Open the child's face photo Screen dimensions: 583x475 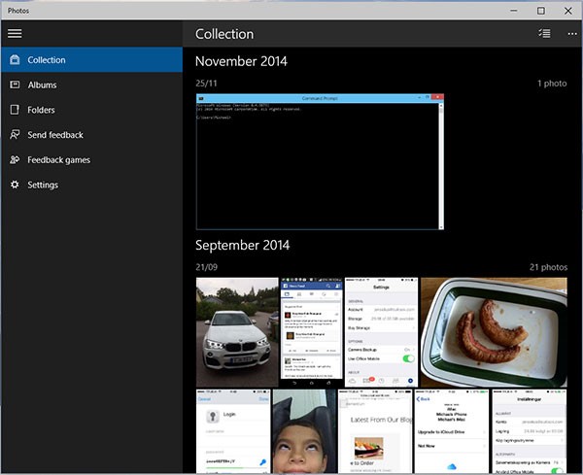point(304,431)
